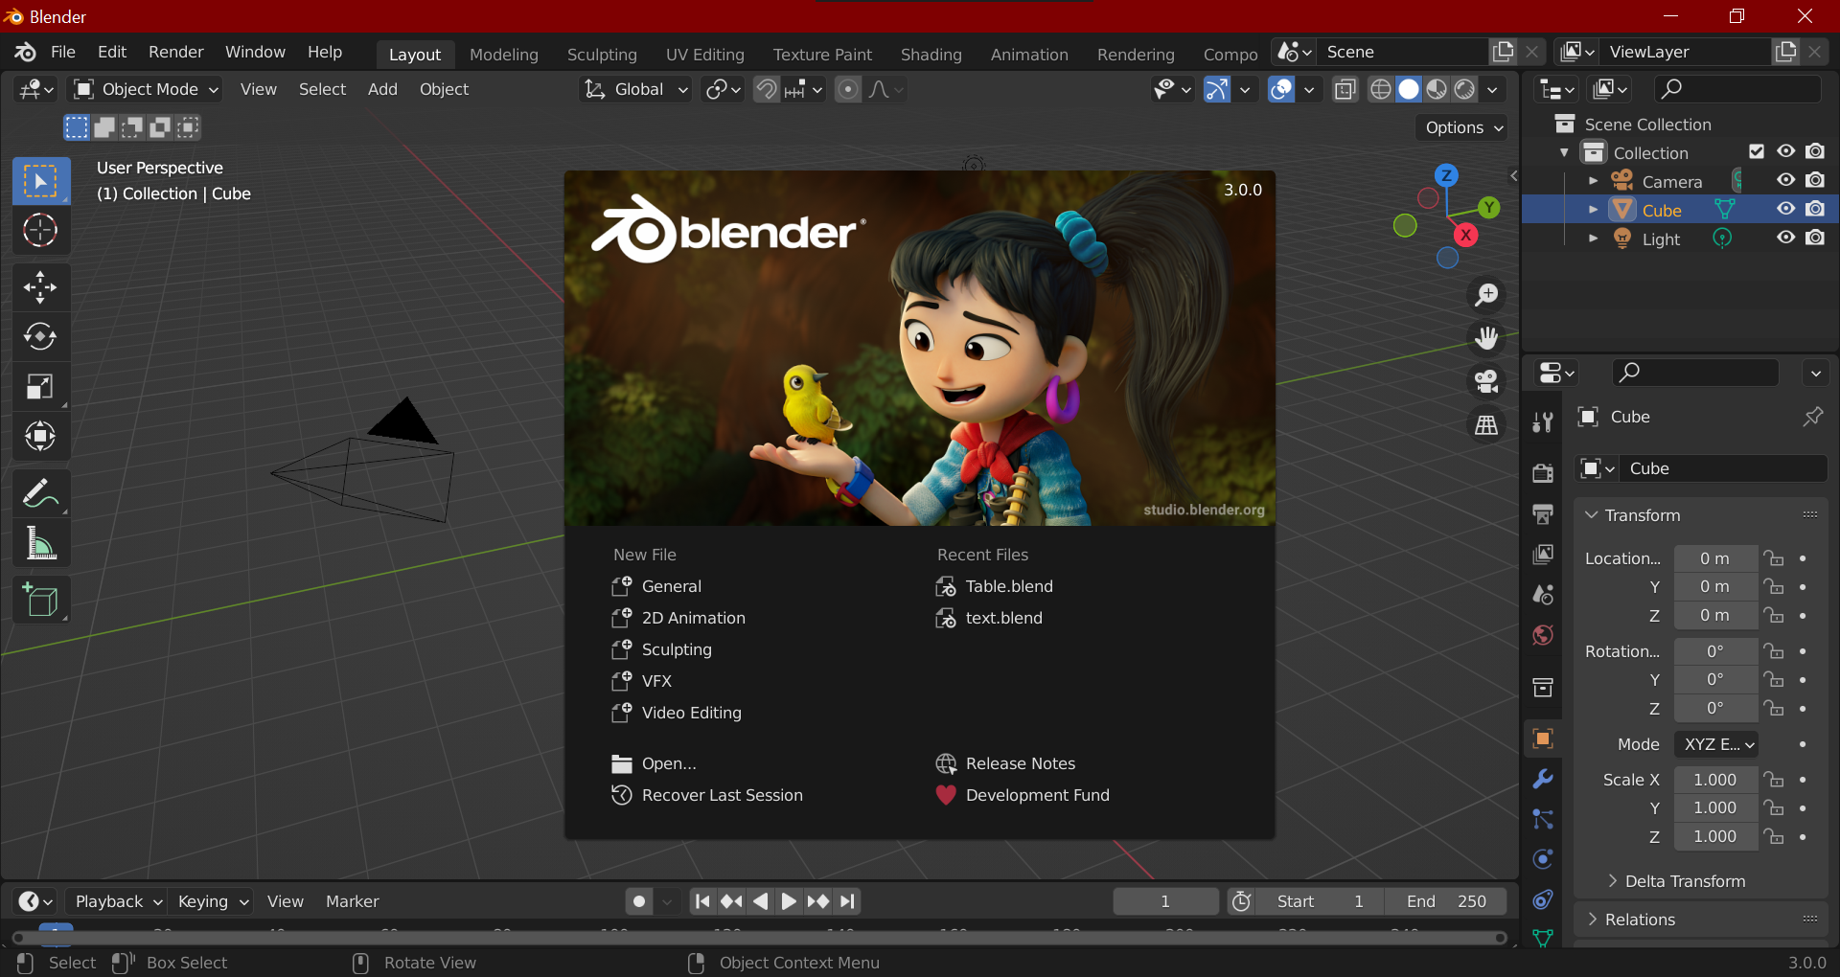Open the Tool properties tab
The image size is (1840, 977).
tap(1543, 421)
